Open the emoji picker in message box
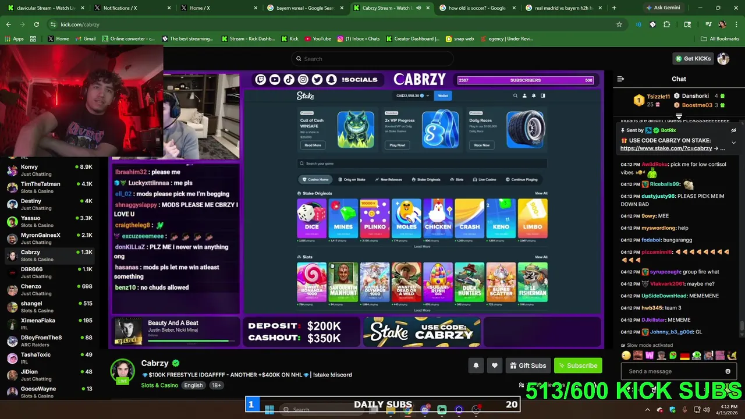This screenshot has height=419, width=745. 728,371
